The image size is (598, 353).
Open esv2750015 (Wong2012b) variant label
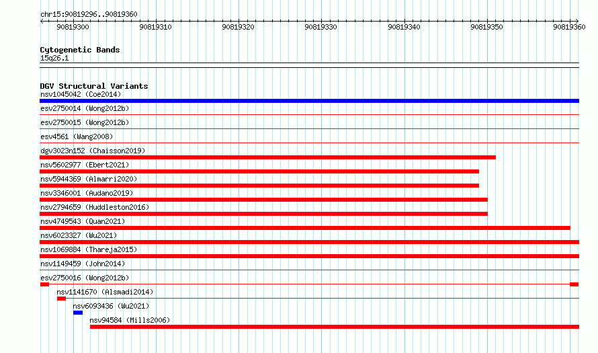pyautogui.click(x=85, y=122)
